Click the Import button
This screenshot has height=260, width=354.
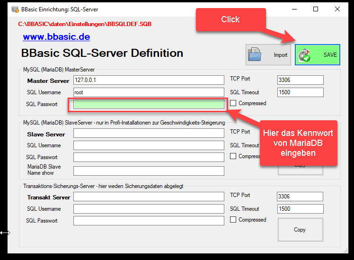[x=268, y=54]
